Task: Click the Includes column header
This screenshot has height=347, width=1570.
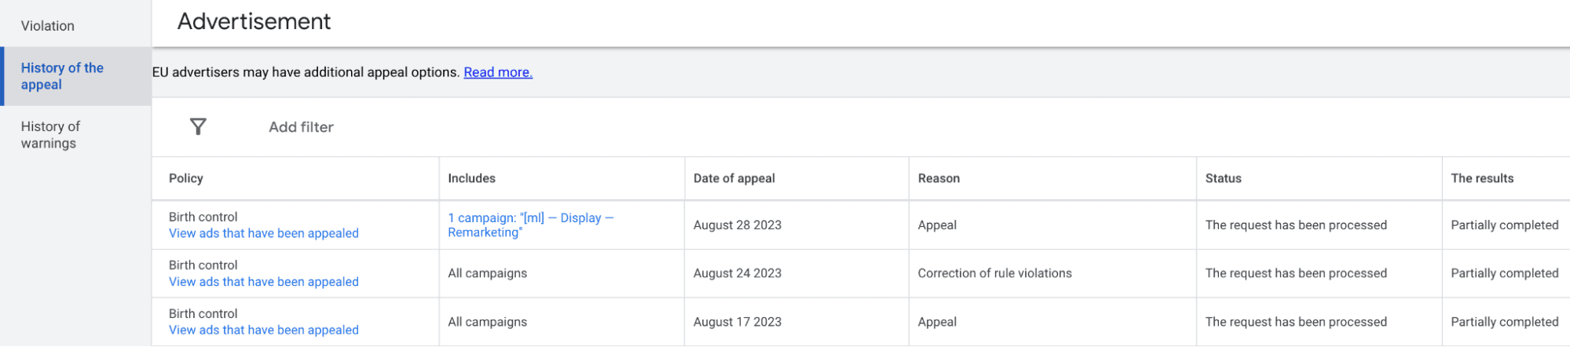Action: click(471, 178)
